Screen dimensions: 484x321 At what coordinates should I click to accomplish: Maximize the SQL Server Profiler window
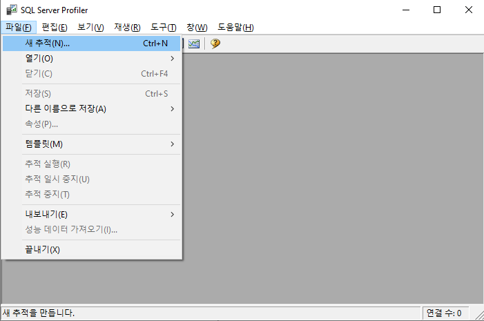click(437, 10)
